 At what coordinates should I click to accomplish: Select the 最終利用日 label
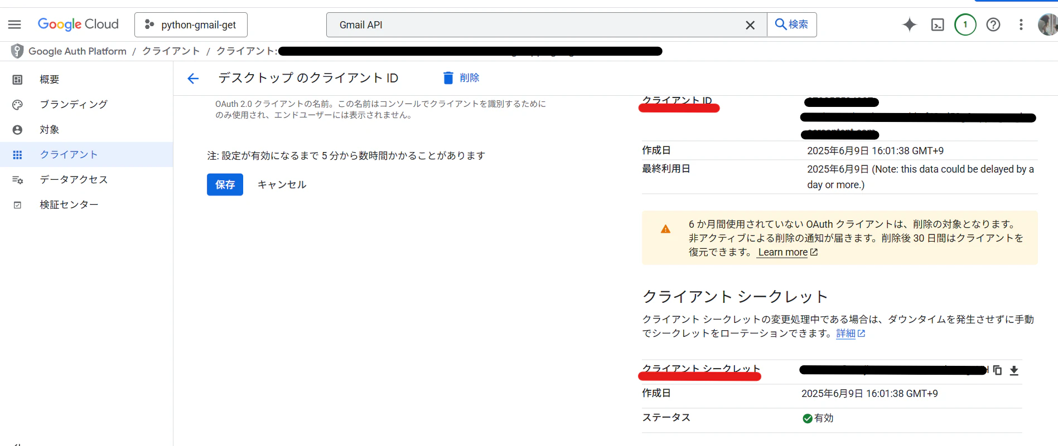click(x=666, y=169)
